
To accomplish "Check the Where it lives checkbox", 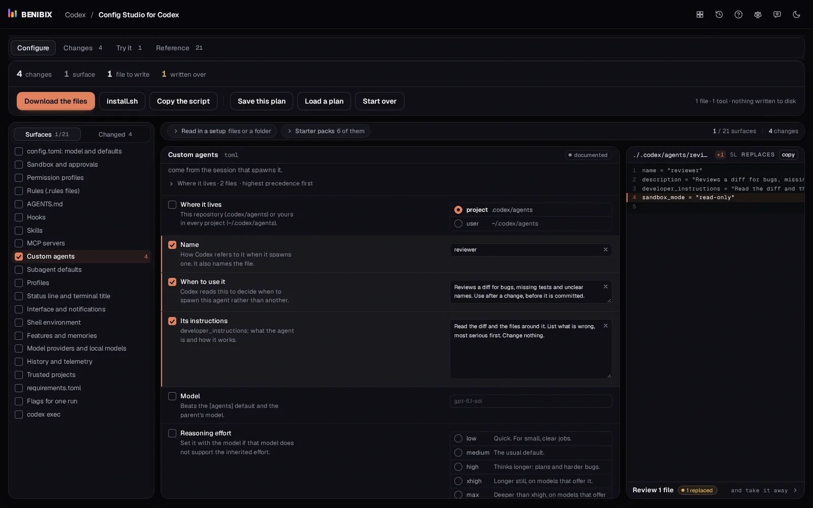I will pyautogui.click(x=172, y=205).
